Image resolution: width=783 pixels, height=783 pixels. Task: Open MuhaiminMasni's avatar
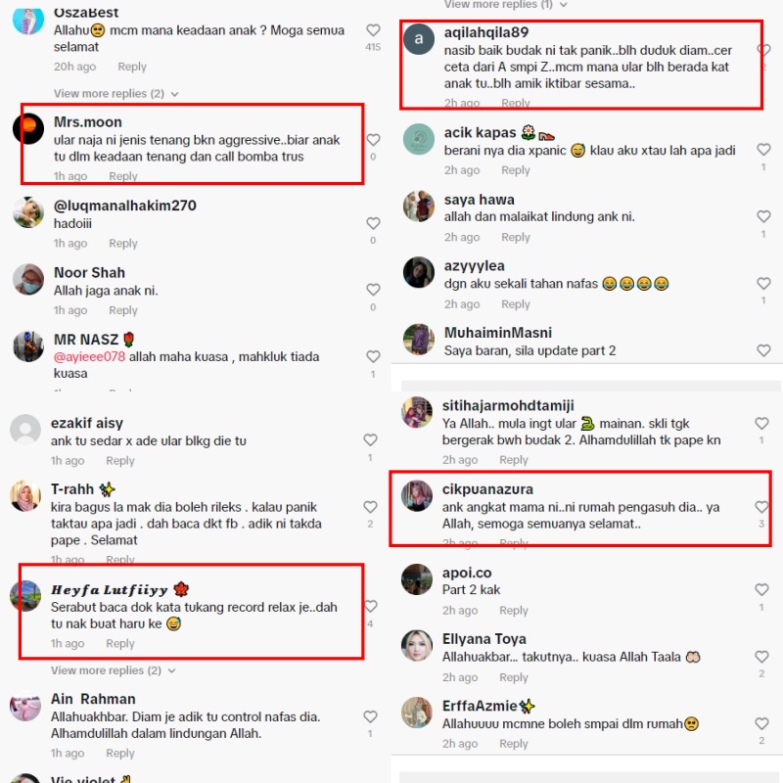419,340
